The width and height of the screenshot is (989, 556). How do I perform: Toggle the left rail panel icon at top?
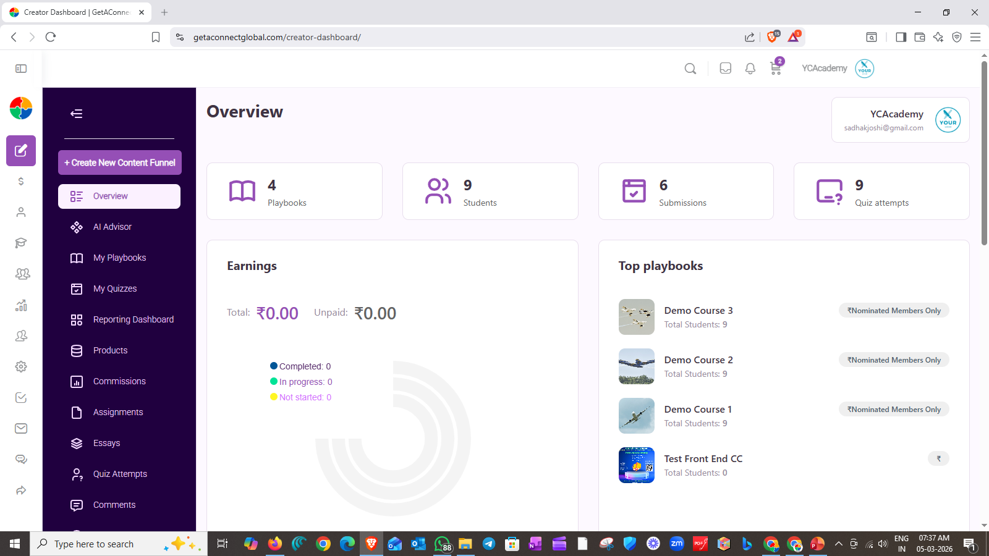[21, 69]
